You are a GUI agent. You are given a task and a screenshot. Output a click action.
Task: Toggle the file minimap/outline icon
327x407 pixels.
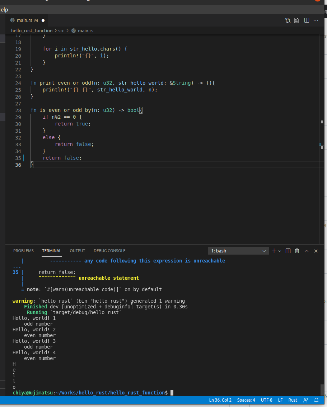click(296, 20)
